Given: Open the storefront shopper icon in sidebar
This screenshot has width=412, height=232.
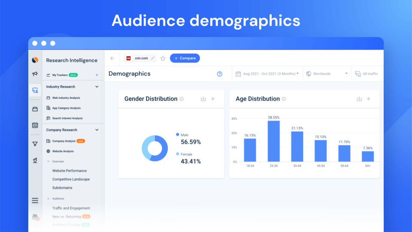Looking at the screenshot, I should pos(35,109).
